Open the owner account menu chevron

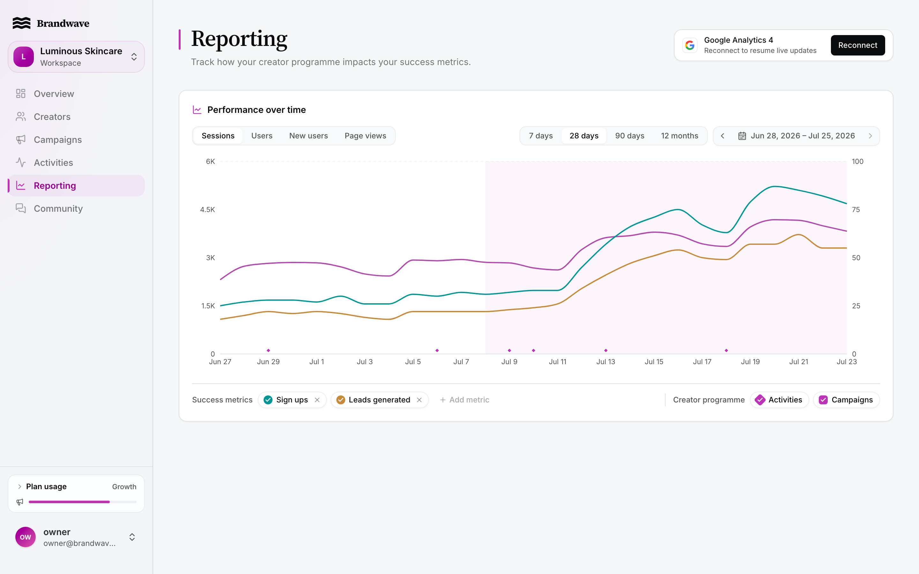point(132,537)
